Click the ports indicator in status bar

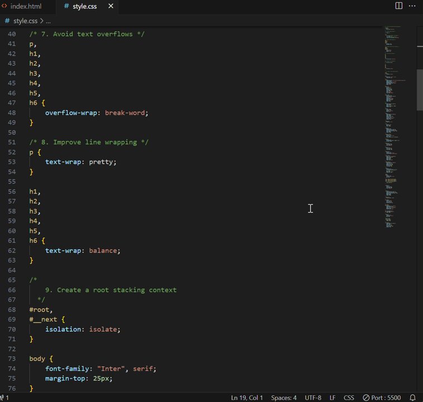(x=4, y=398)
